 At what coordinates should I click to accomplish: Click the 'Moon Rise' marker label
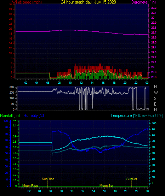click(x=30, y=186)
